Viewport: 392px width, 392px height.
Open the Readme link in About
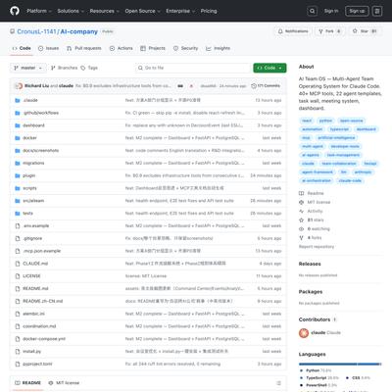coord(312,193)
